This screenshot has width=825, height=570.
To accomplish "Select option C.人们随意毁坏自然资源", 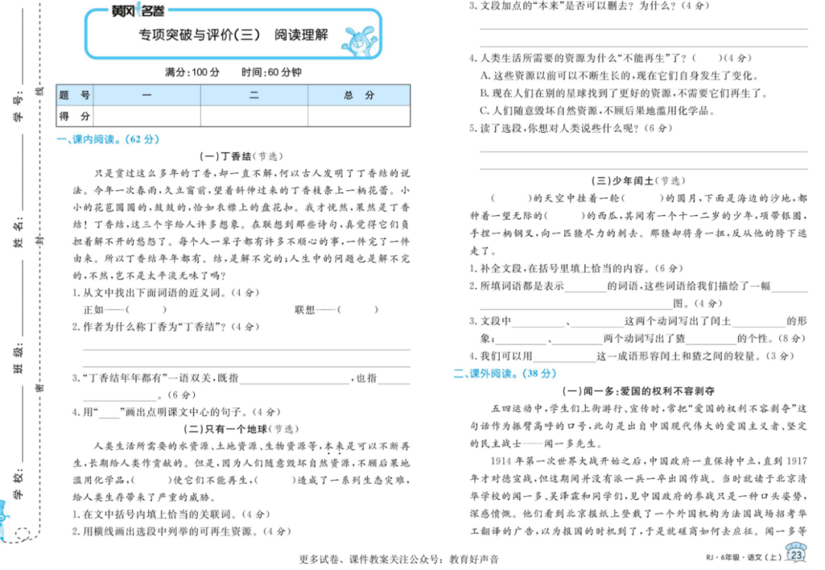I will coord(598,111).
